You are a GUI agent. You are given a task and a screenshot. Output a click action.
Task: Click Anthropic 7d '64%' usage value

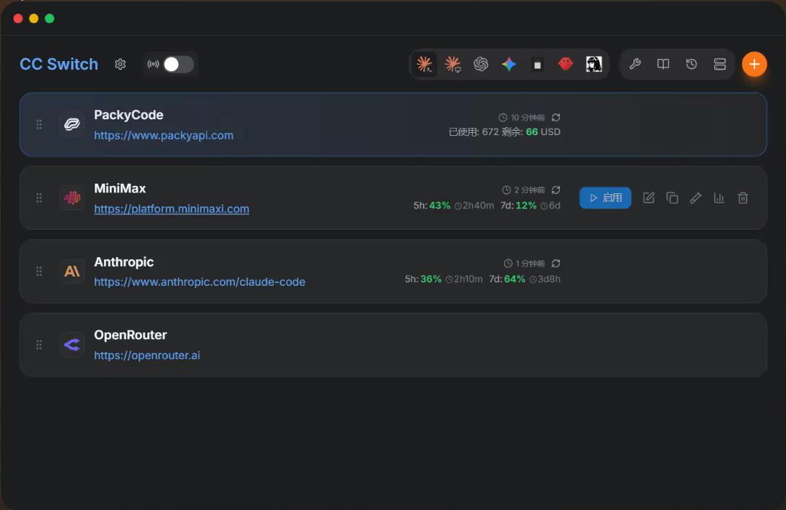[514, 279]
